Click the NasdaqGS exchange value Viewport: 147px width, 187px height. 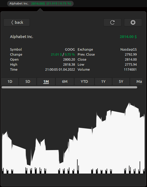point(129,50)
